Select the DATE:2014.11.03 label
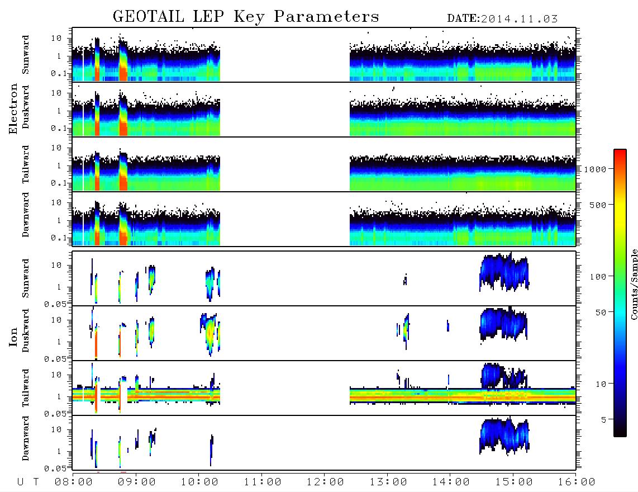The width and height of the screenshot is (638, 492). 502,19
